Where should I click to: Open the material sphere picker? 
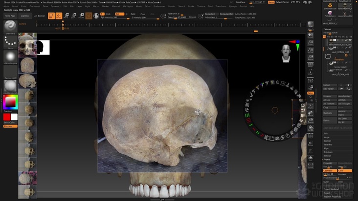[10, 87]
